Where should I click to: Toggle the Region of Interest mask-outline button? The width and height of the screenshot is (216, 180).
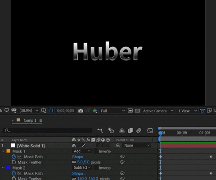[x=51, y=111]
